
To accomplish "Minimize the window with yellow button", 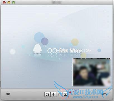I will (9, 2).
